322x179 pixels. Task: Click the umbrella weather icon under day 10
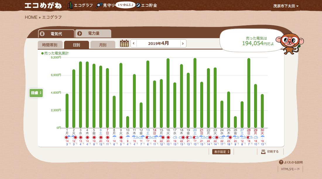click(128, 137)
